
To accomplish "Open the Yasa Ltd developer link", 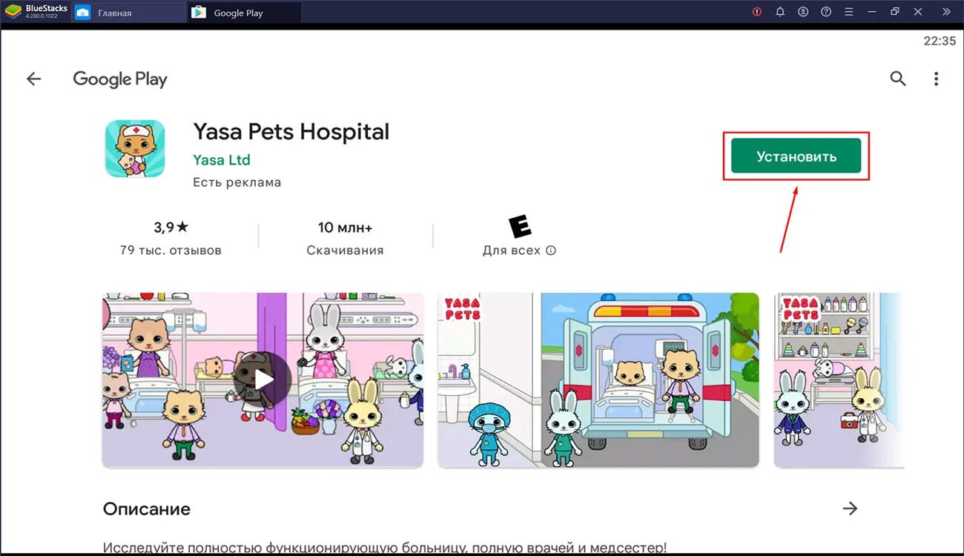I will click(x=222, y=160).
